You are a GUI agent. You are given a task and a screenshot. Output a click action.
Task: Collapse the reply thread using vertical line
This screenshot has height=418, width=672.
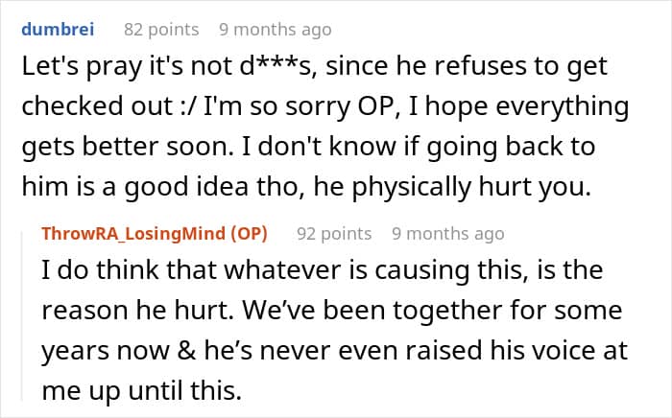(x=22, y=315)
